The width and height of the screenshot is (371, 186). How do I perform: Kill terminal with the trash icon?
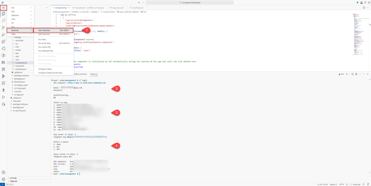click(x=356, y=74)
